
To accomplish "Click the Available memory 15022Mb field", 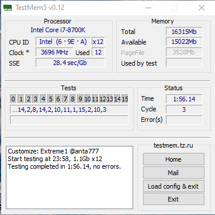I will 184,42.
